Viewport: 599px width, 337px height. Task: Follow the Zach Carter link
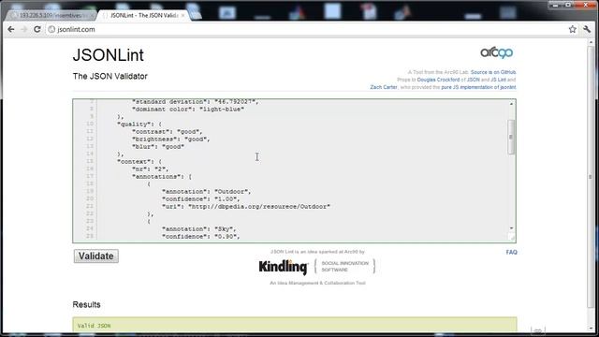tap(384, 87)
